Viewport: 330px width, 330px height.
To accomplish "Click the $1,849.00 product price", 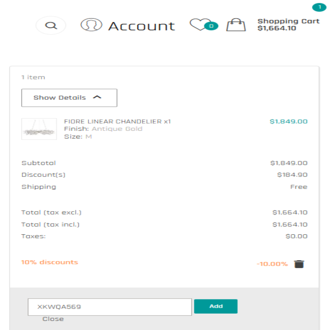I will (x=288, y=121).
